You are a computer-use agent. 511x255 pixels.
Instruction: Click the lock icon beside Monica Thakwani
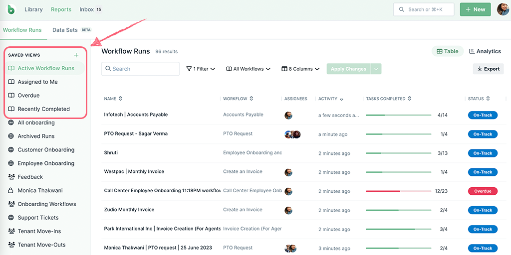pos(11,191)
